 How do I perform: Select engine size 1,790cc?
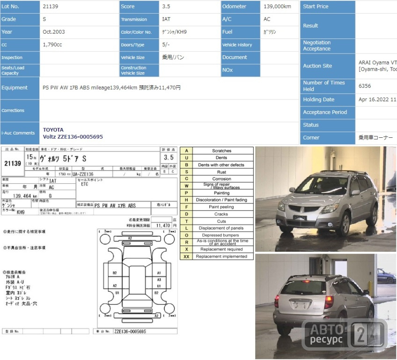(x=52, y=45)
